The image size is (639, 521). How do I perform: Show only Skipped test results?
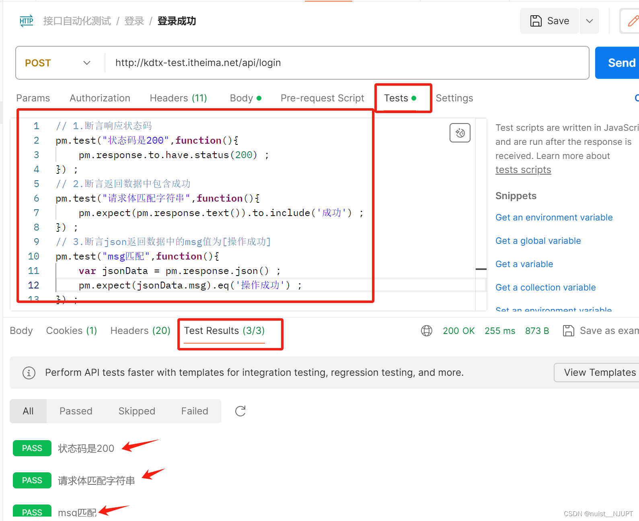tap(137, 411)
